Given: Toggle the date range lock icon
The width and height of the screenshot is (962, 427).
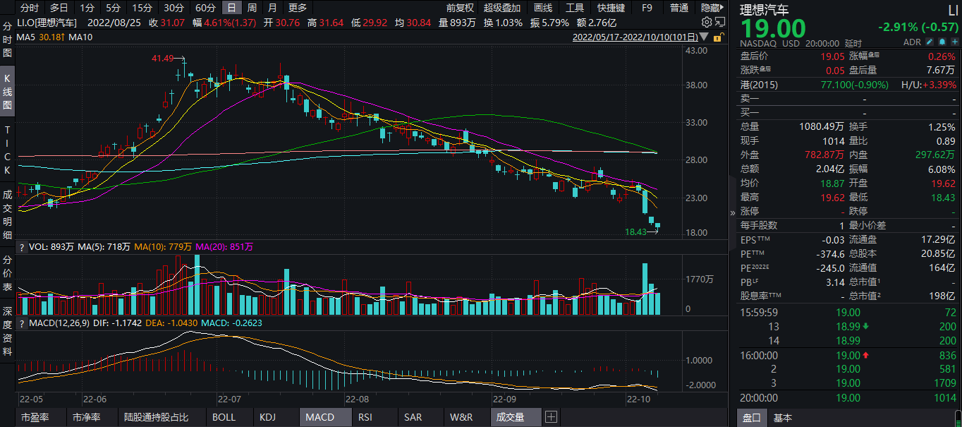Looking at the screenshot, I should 719,37.
